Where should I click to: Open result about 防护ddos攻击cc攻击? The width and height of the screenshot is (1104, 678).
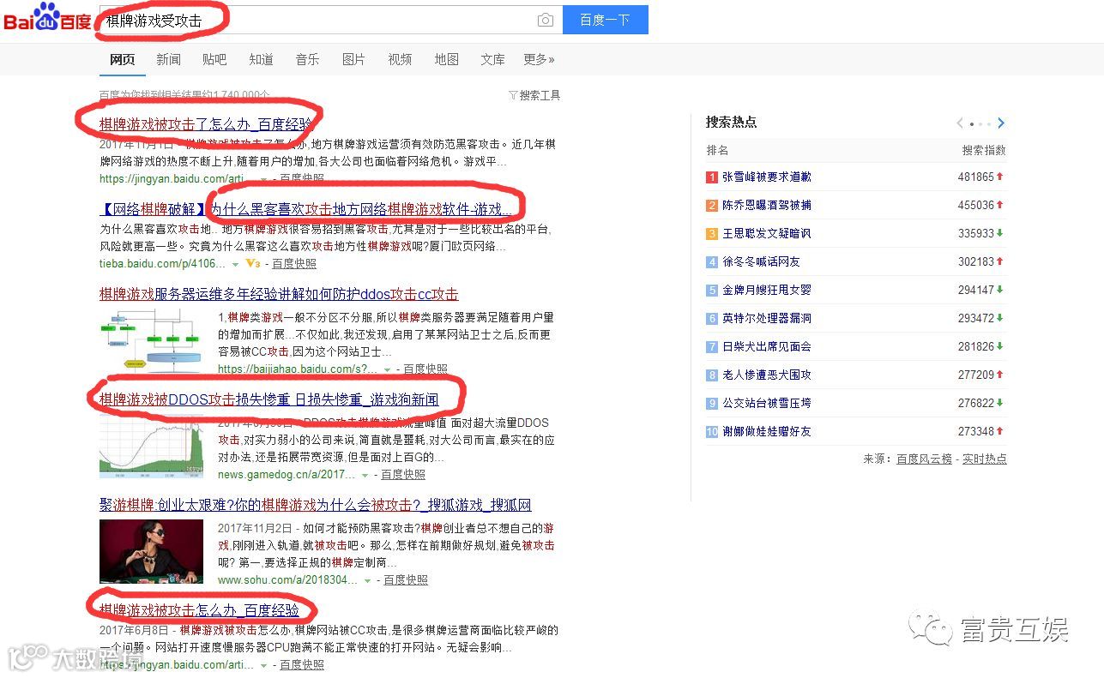279,294
